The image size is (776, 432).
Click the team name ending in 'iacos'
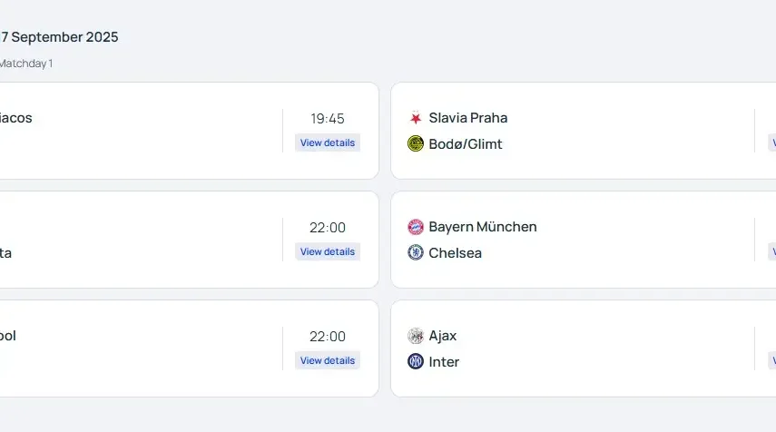16,118
